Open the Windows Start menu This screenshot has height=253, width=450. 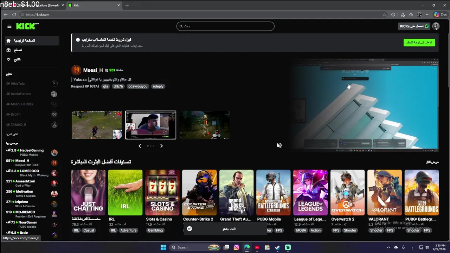(163, 247)
